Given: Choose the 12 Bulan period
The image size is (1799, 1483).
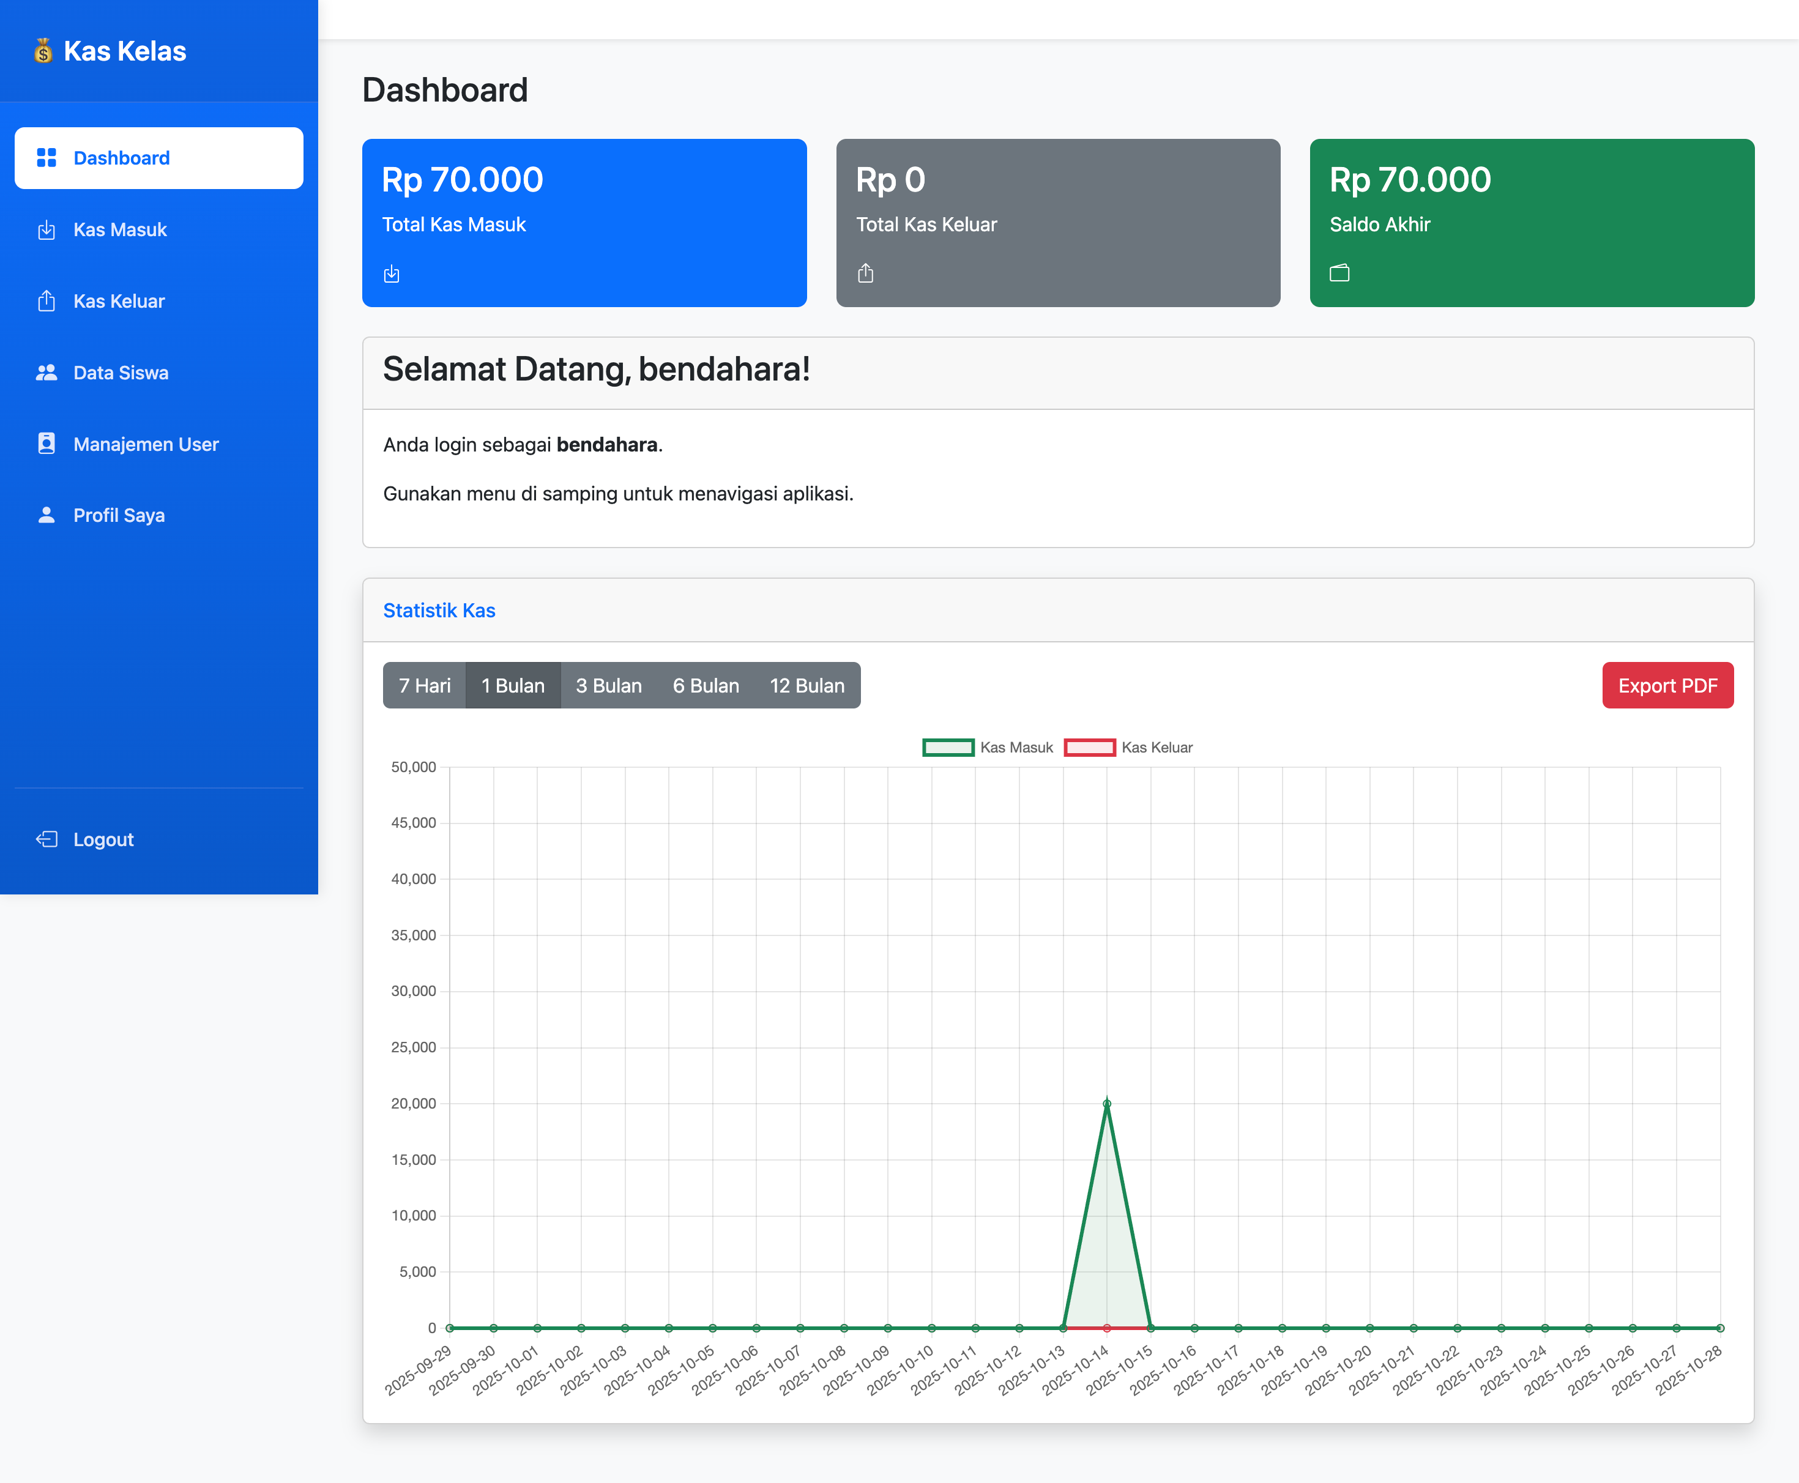Looking at the screenshot, I should point(806,685).
